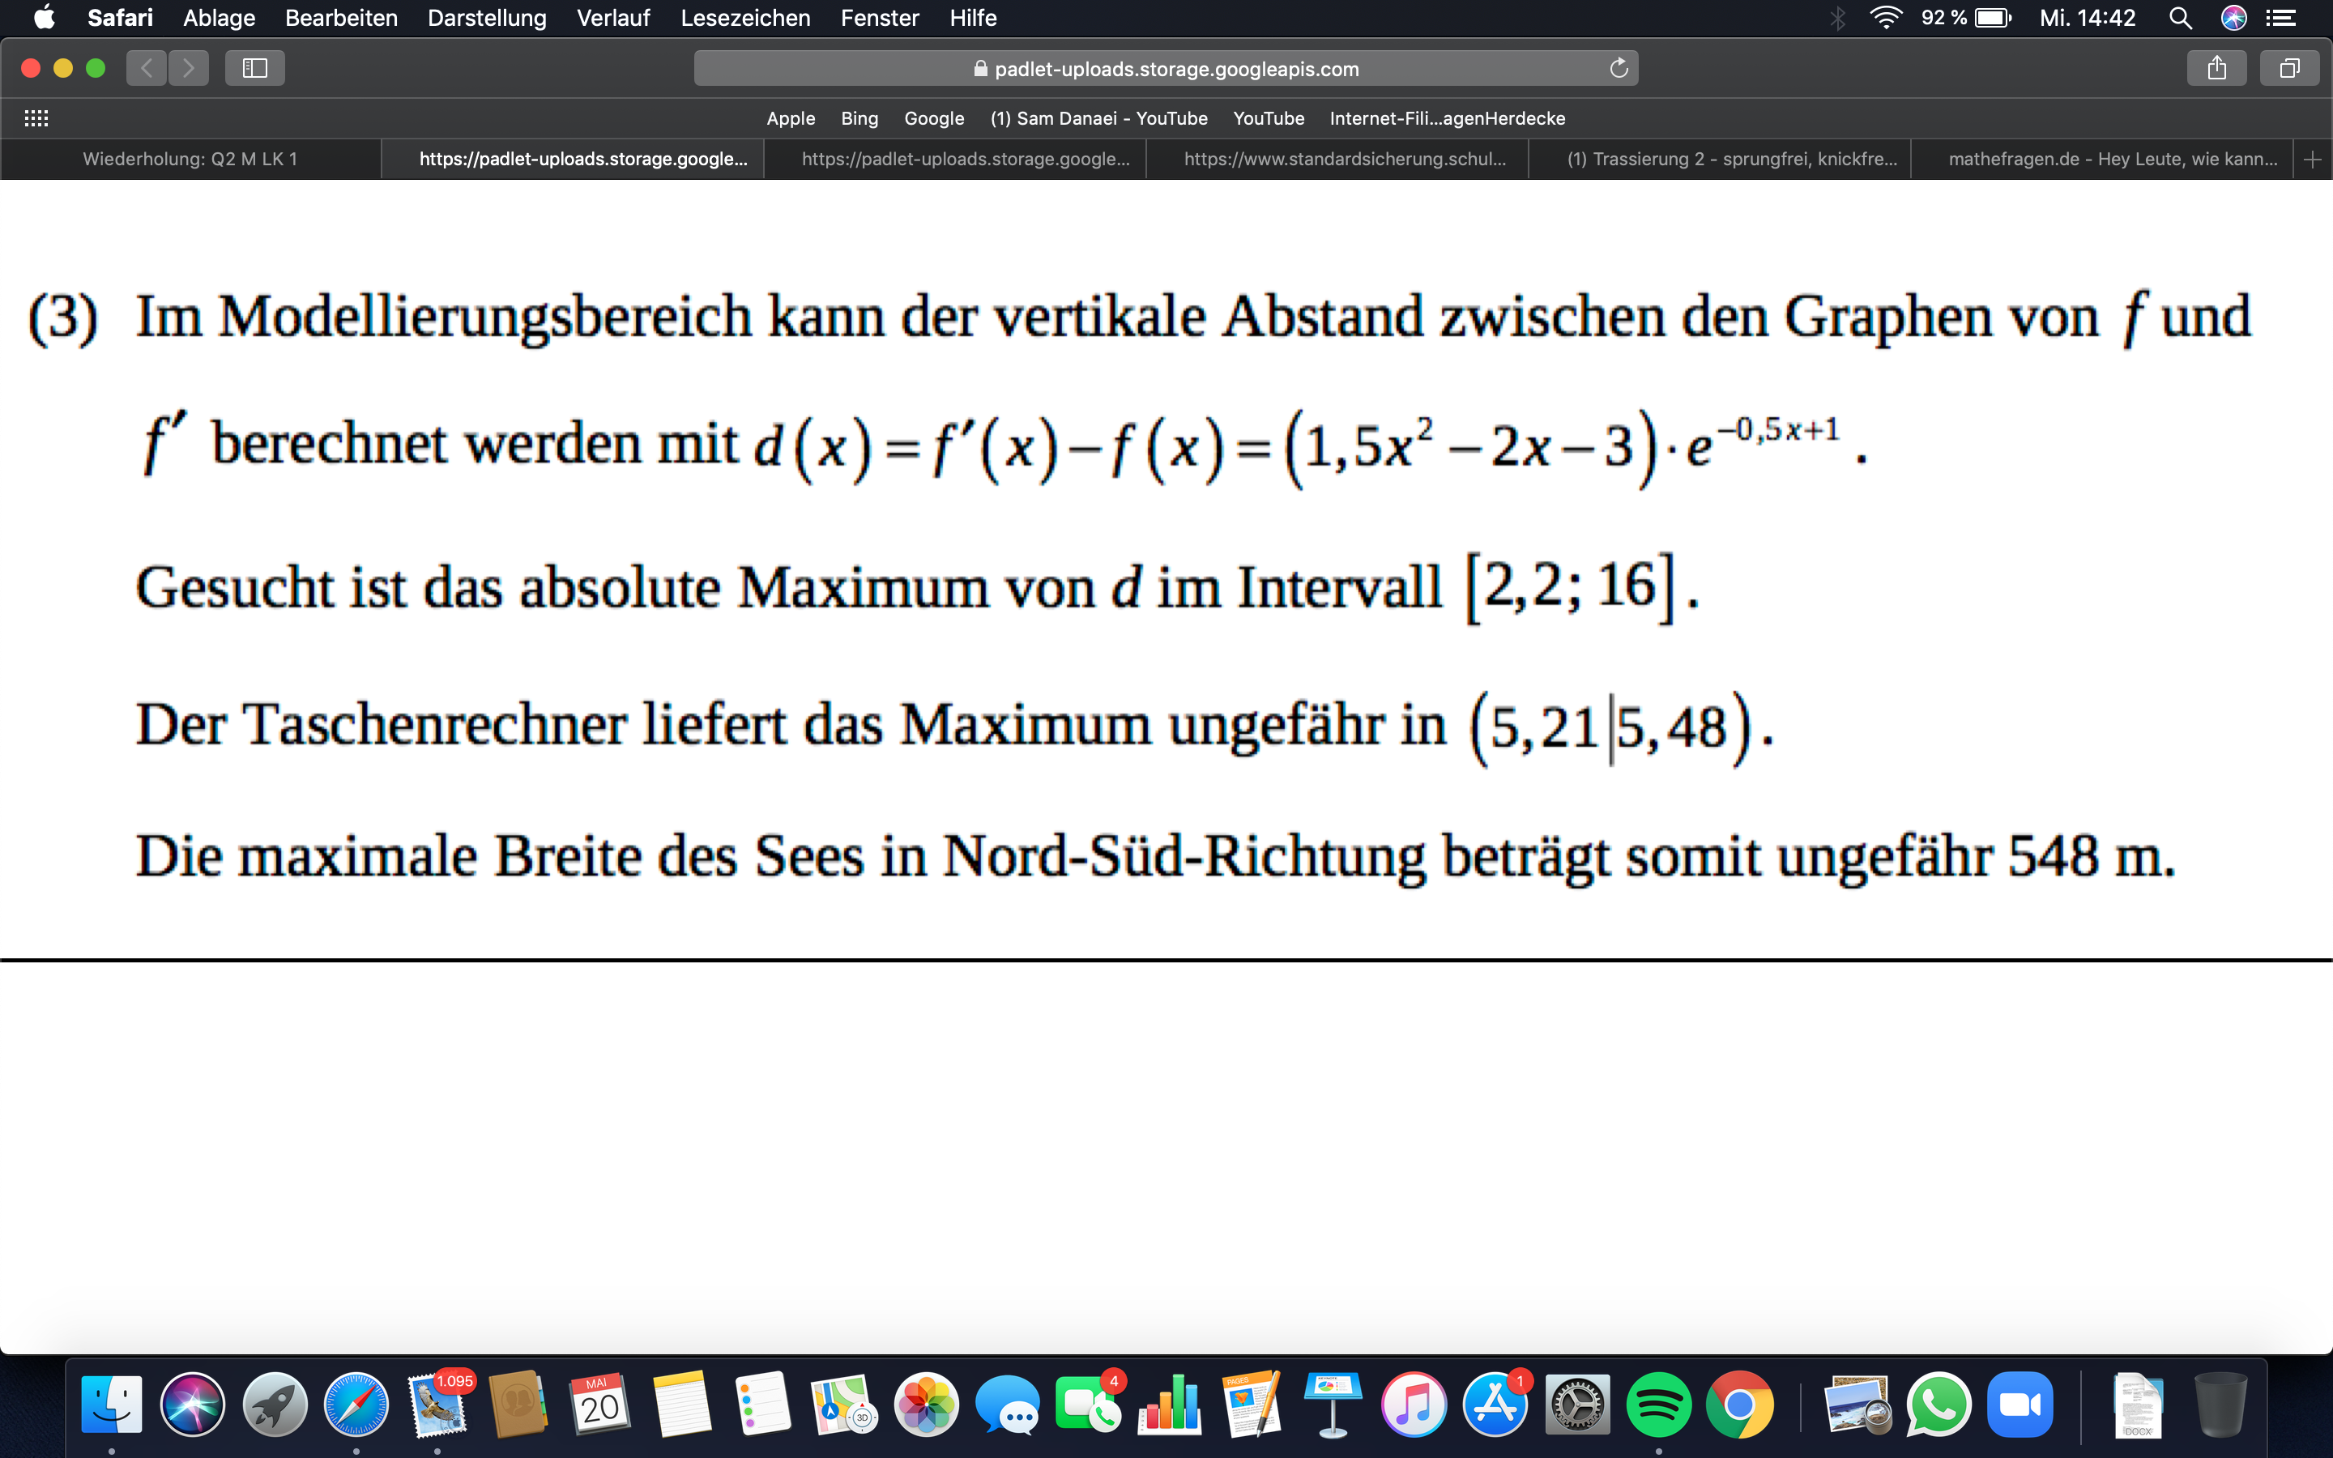The height and width of the screenshot is (1458, 2333).
Task: Click the padlet-uploads address field
Action: click(1166, 67)
